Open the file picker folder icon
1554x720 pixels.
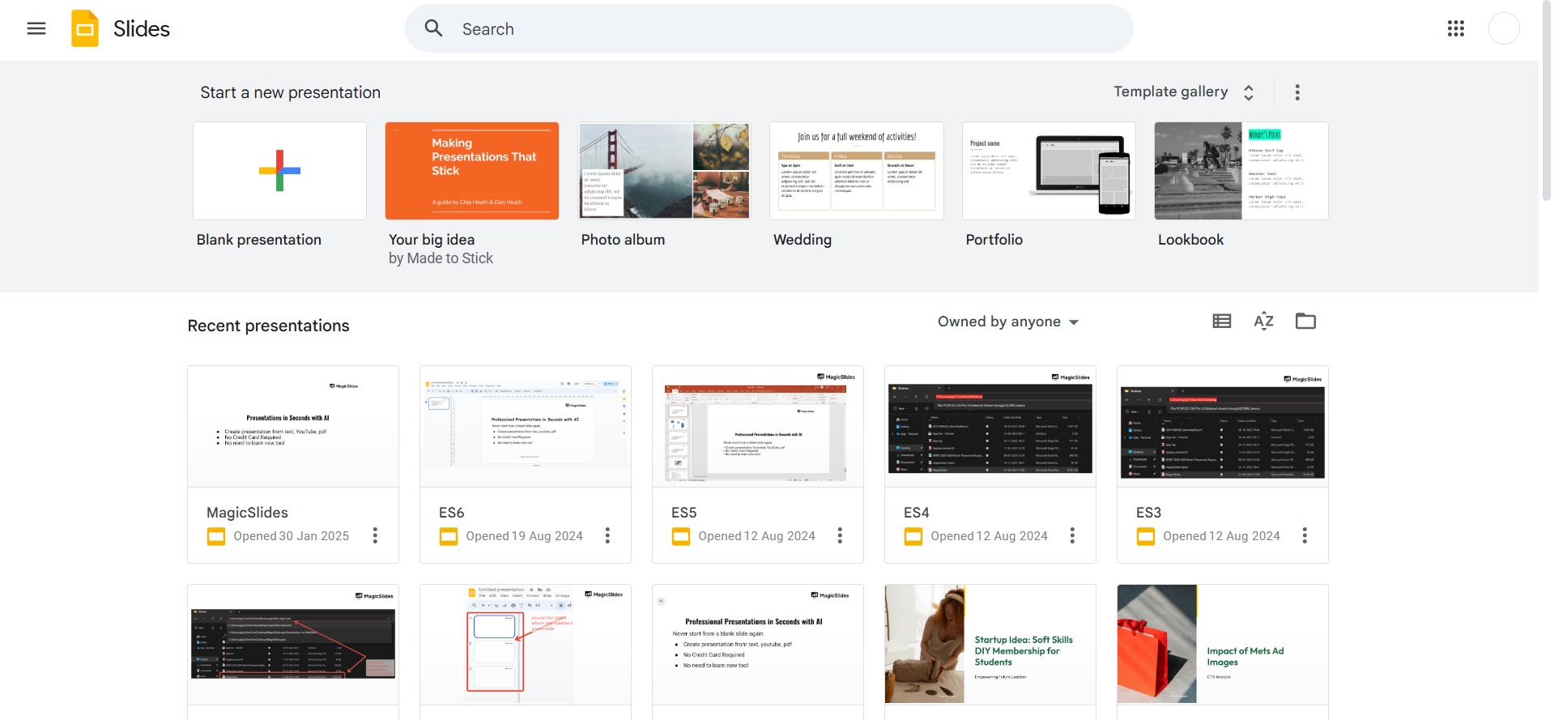pyautogui.click(x=1305, y=322)
